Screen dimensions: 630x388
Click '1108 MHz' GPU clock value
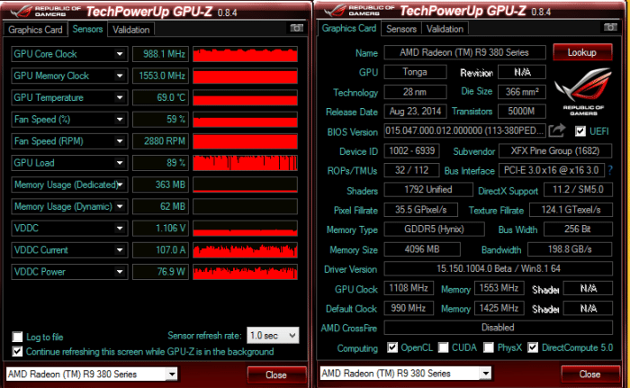[x=409, y=288]
